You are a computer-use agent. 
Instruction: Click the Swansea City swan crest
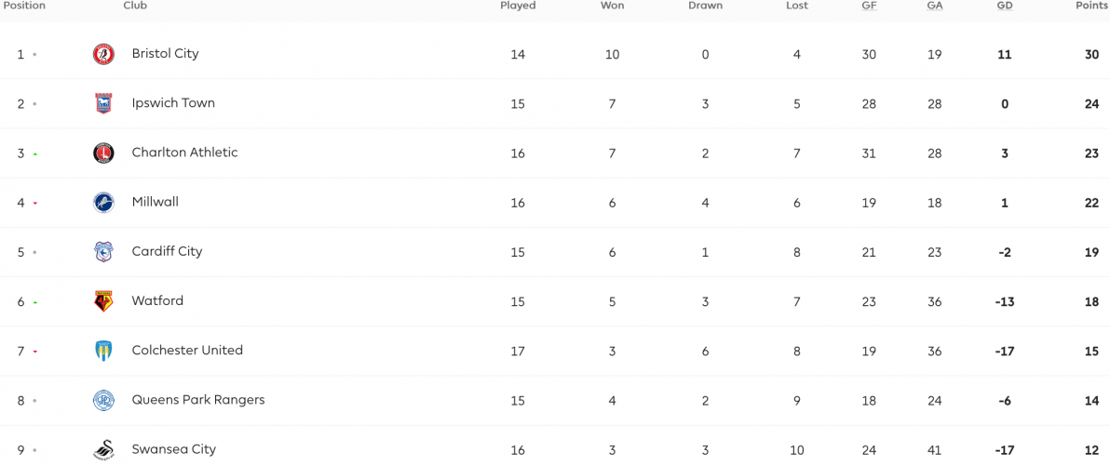pyautogui.click(x=104, y=450)
